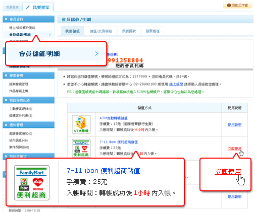
Task: Click the briefcase icon on 我的工作室
Action: click(229, 5)
